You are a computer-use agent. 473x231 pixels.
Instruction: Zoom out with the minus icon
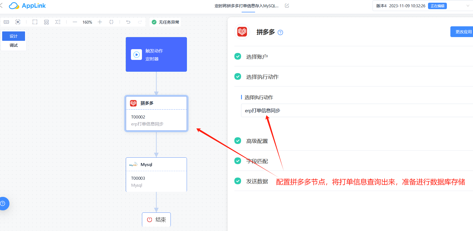click(x=75, y=22)
